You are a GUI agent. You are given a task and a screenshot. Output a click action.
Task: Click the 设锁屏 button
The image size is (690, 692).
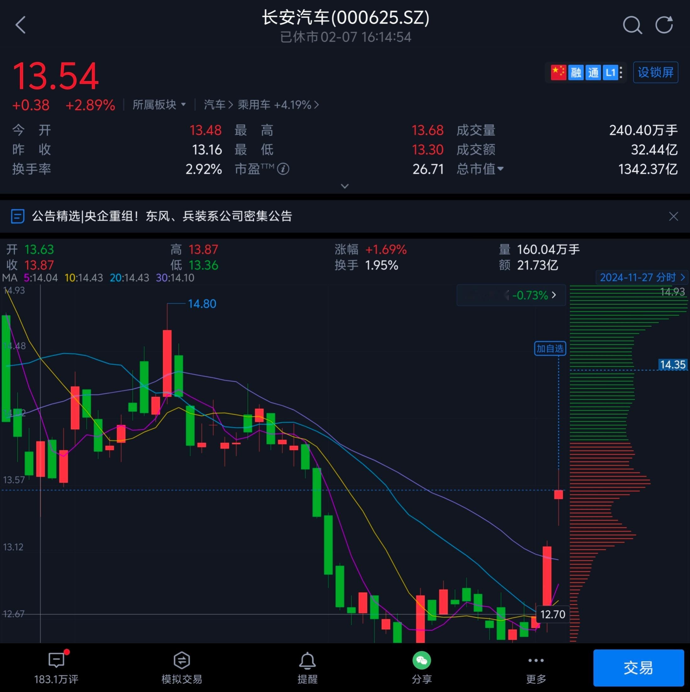click(x=655, y=72)
